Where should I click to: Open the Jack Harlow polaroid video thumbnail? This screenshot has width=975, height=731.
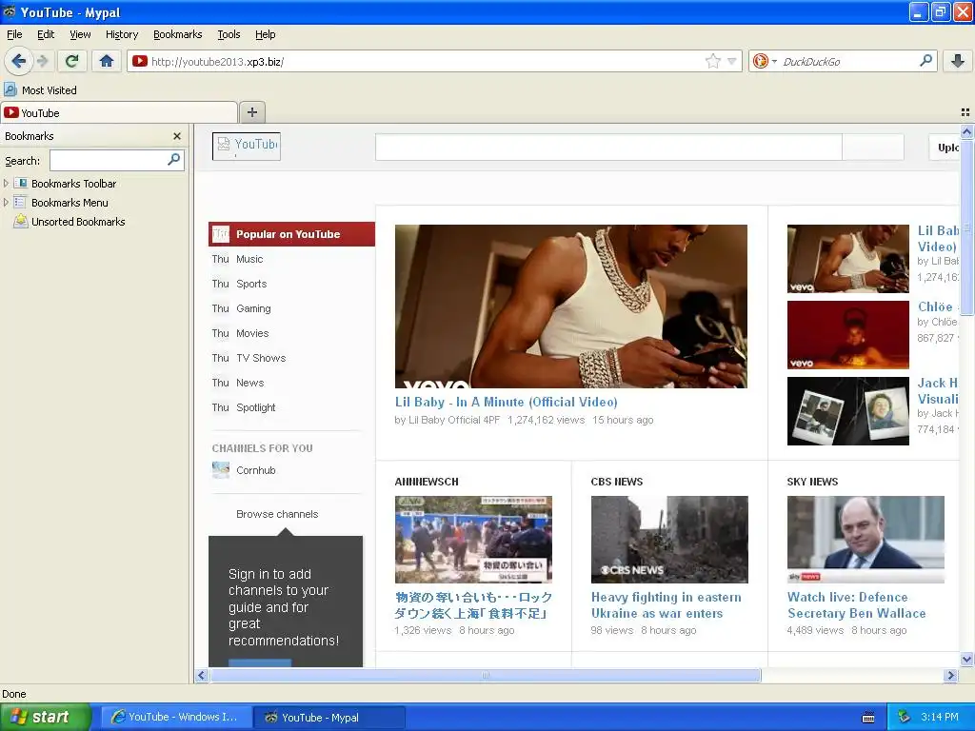(x=847, y=411)
